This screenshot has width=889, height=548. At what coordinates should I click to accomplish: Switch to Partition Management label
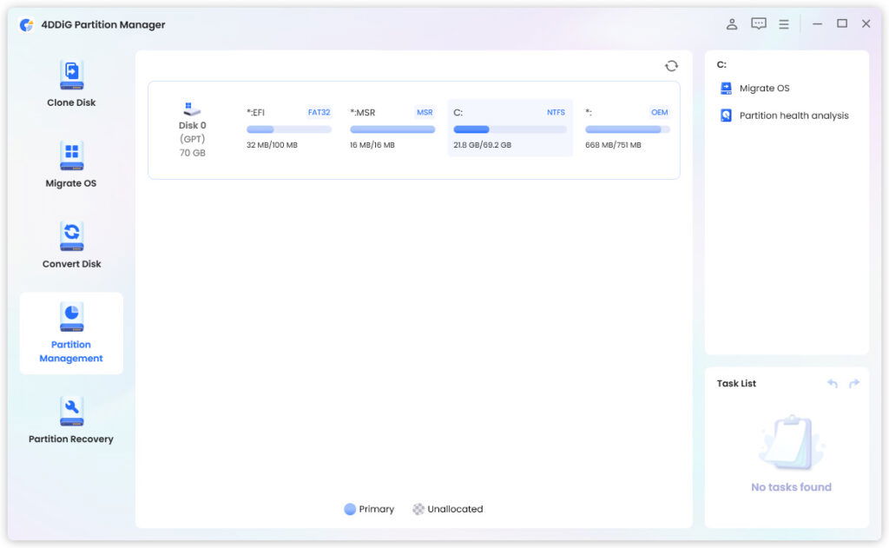click(x=71, y=351)
